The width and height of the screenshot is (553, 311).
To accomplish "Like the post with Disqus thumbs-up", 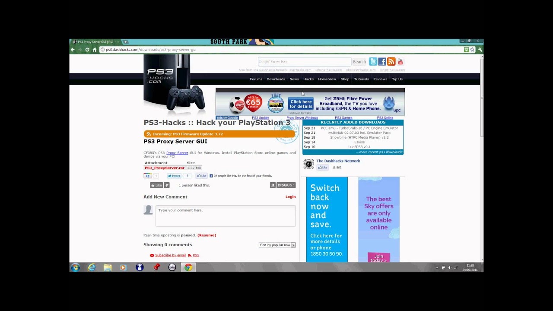I will 156,185.
